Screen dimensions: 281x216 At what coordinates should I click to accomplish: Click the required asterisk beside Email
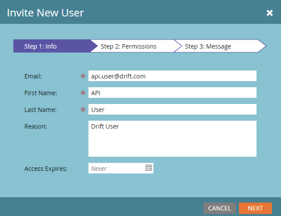(x=83, y=77)
